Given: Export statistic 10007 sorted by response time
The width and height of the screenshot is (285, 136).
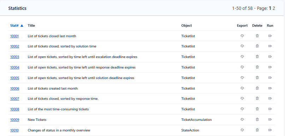Looking at the screenshot, I should click(x=242, y=98).
